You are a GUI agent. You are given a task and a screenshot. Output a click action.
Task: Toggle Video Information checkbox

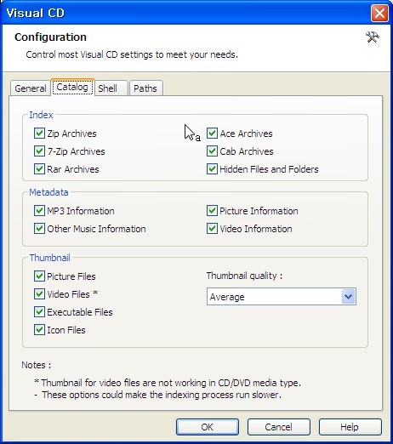click(x=212, y=229)
